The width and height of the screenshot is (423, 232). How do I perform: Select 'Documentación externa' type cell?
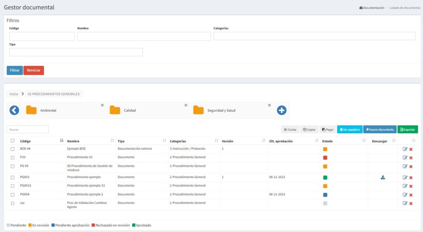click(x=135, y=149)
